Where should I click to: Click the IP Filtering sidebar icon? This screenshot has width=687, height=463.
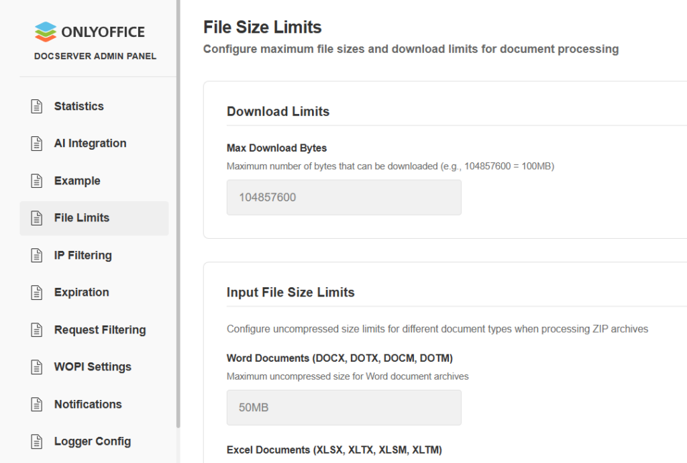pos(37,256)
